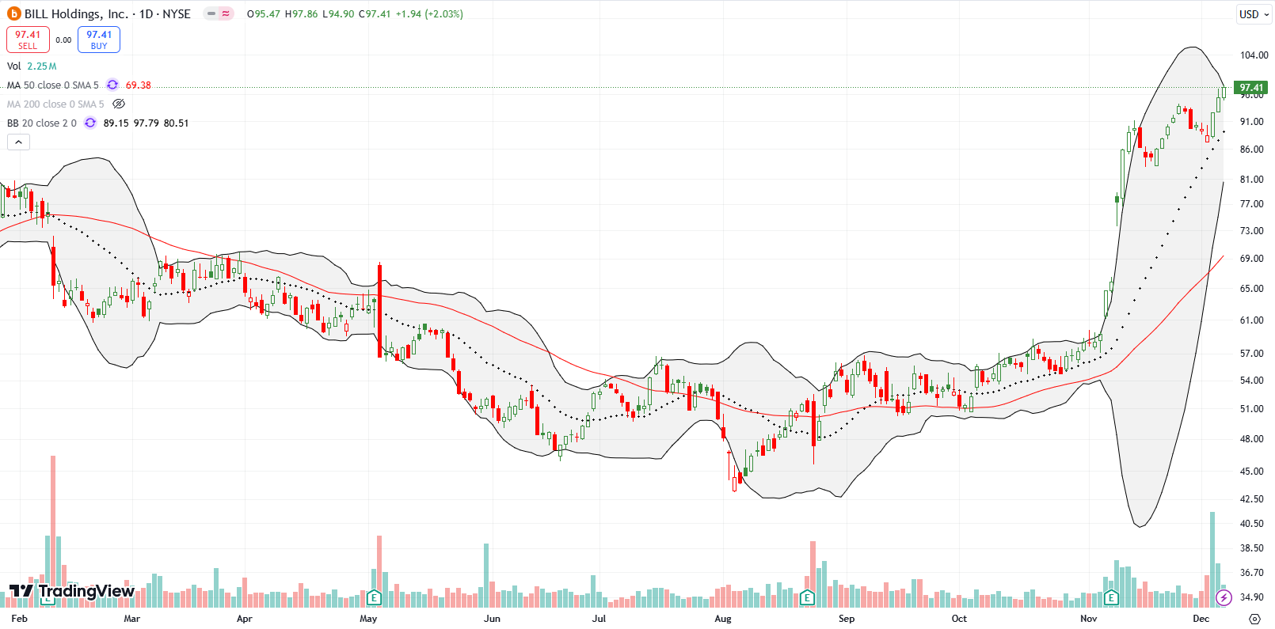Click the 77.00 label on the price scale
The width and height of the screenshot is (1275, 629).
[1252, 204]
